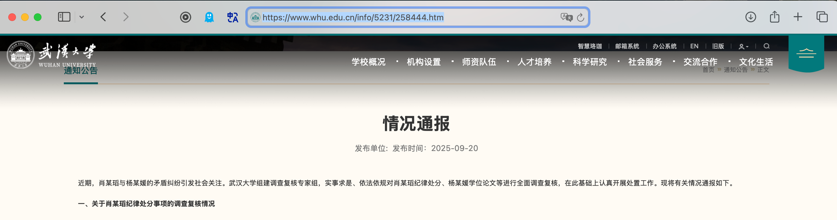Show tab overview icon
837x220 pixels.
(x=822, y=17)
